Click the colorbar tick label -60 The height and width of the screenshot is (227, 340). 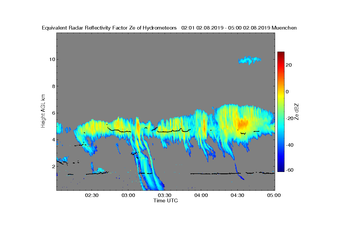tap(289, 170)
